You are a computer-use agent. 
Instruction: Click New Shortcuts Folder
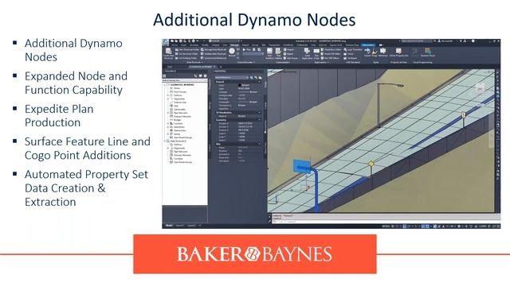tap(188, 49)
